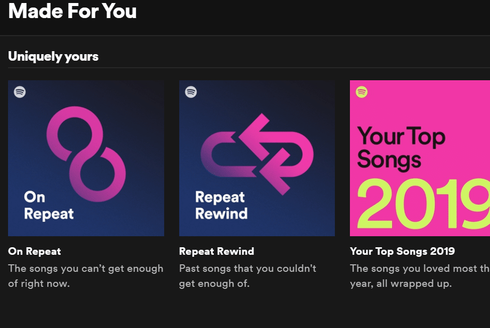Open the Repeat Rewind playlist title link
490x328 pixels.
216,251
